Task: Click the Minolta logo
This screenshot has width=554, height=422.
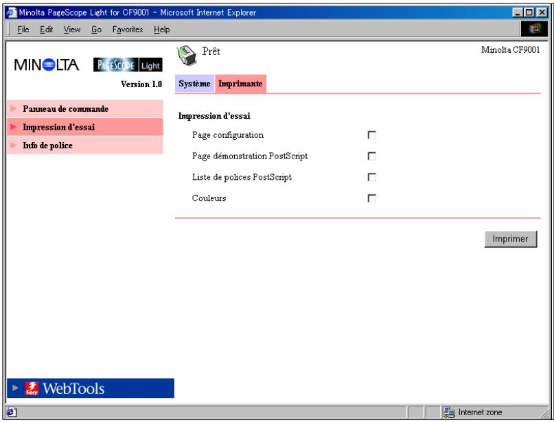Action: (46, 65)
